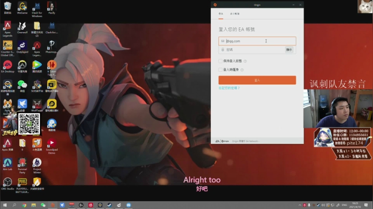
Task: Launch second Apex Legends icon beside Outplayed
Action: [x=37, y=49]
